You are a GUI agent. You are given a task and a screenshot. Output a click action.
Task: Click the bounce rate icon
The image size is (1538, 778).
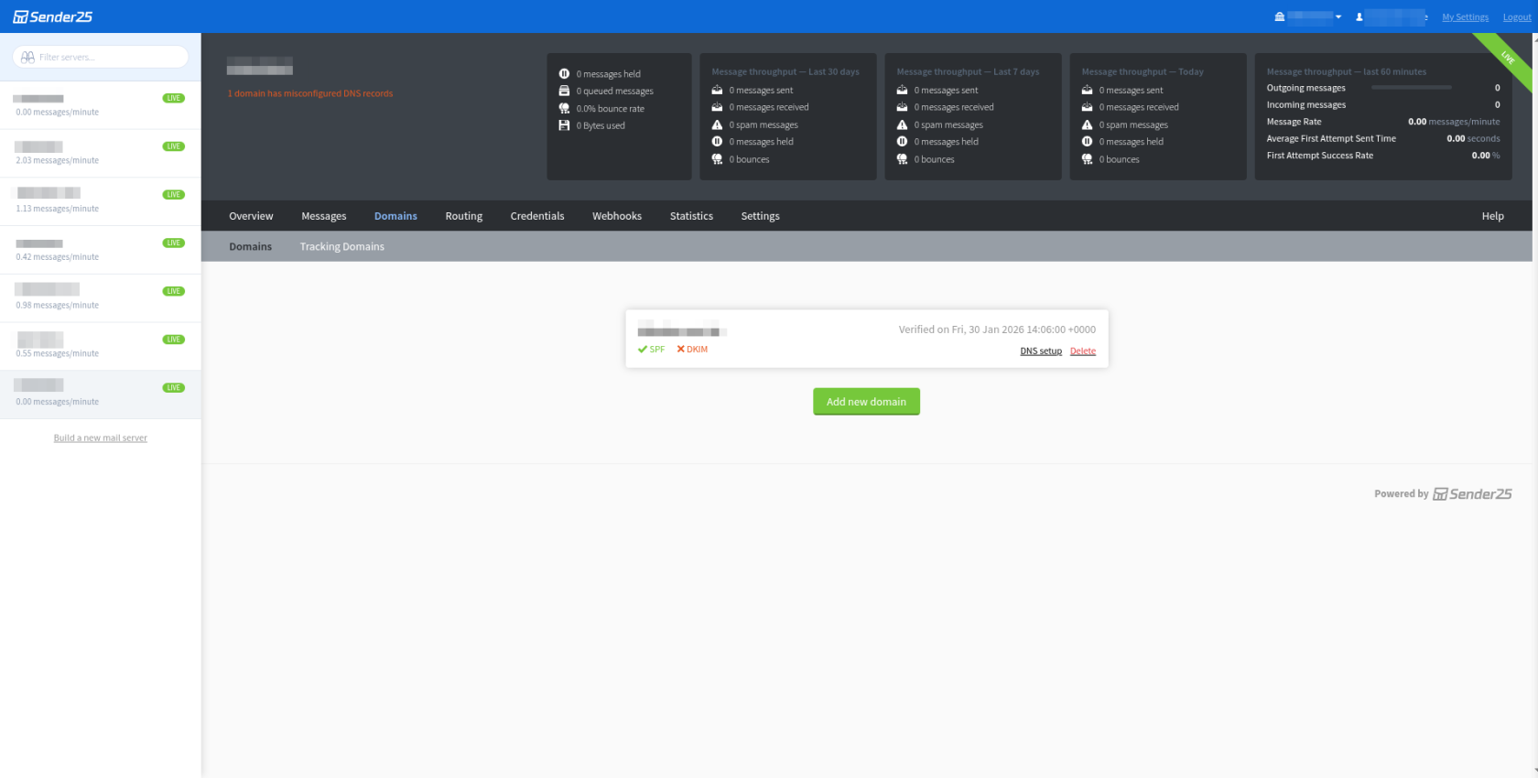(564, 108)
